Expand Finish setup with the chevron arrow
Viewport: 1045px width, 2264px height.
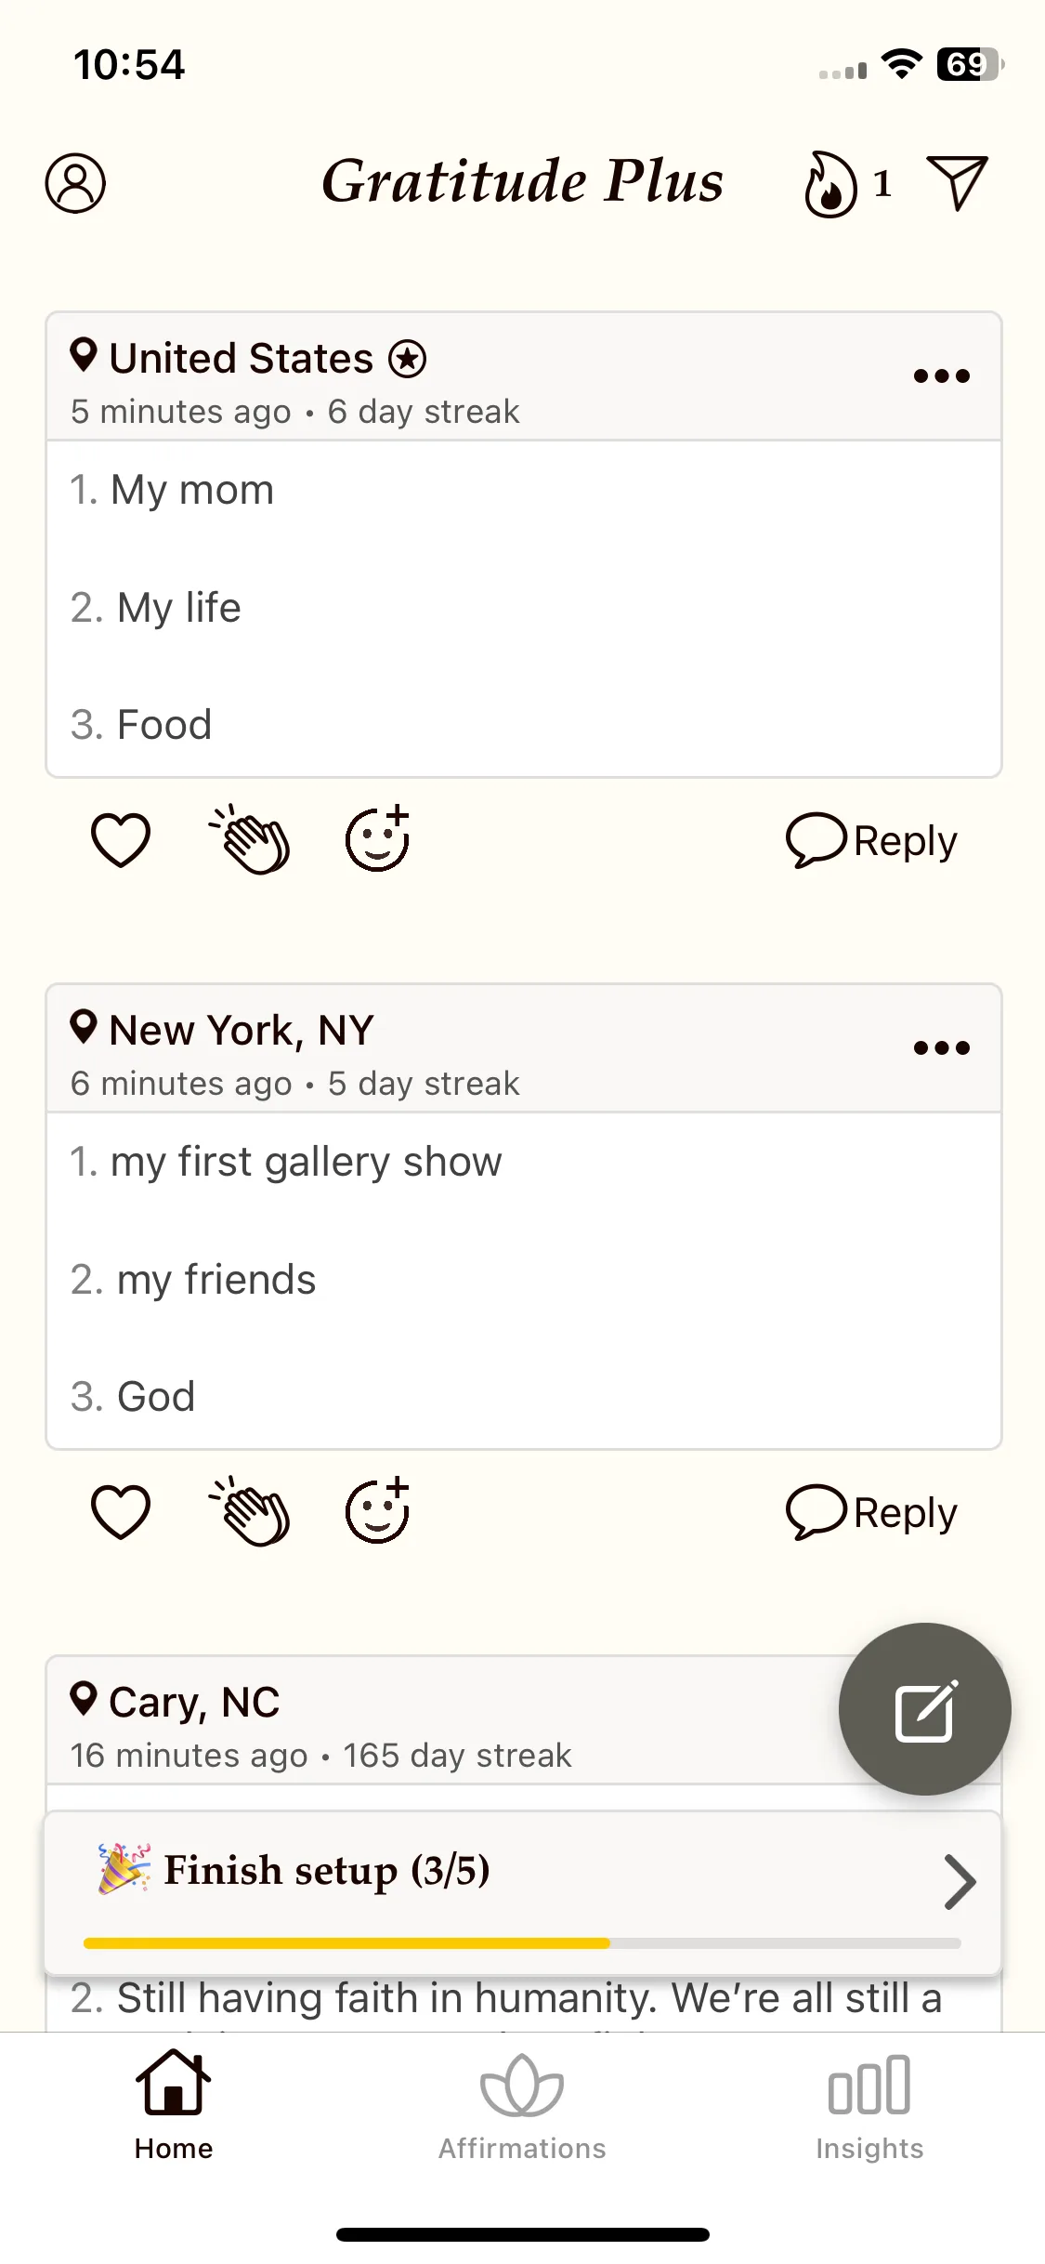tap(960, 1881)
